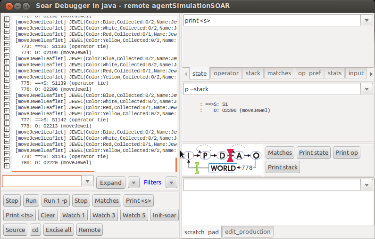The height and width of the screenshot is (239, 375).
Task: Click the Propose phase node P
Action: pos(205,155)
